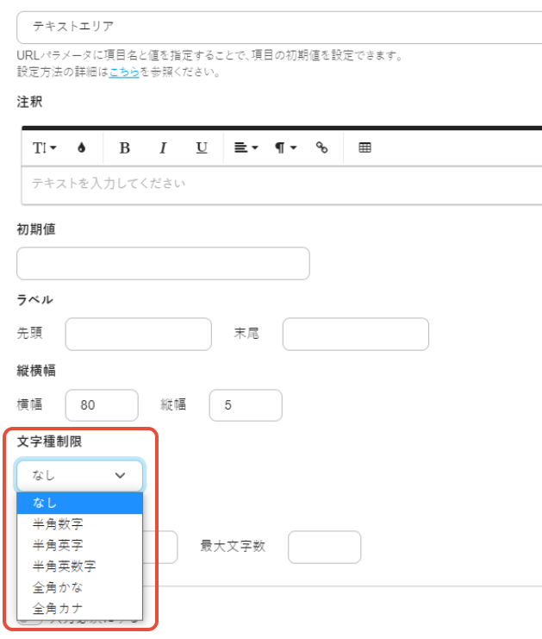Click the 初期値 input field
542x639 pixels.
tap(163, 263)
